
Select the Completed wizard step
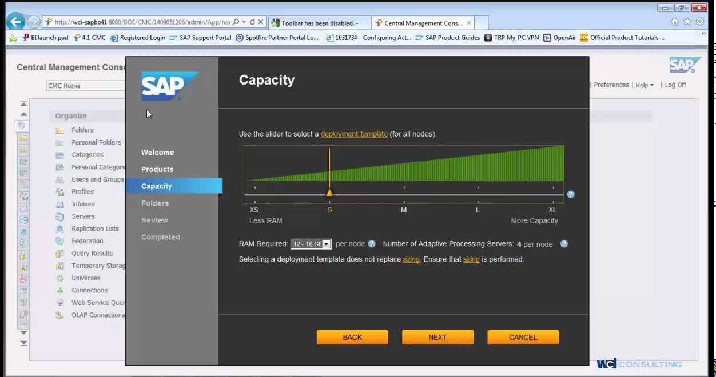click(x=161, y=238)
